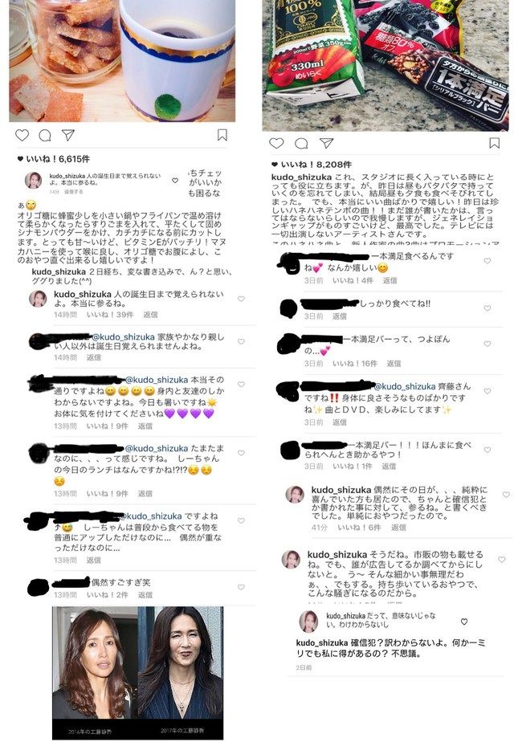Open the @kudo_shizuka mention in 家族 comment
Image resolution: width=514 pixels, height=742 pixels.
(x=123, y=337)
